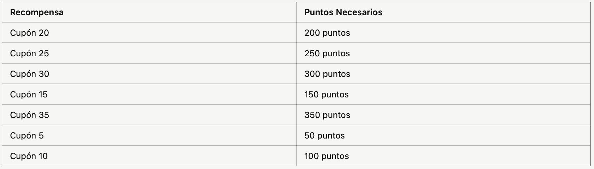Click the Puntos Necesarios column header

(x=444, y=12)
